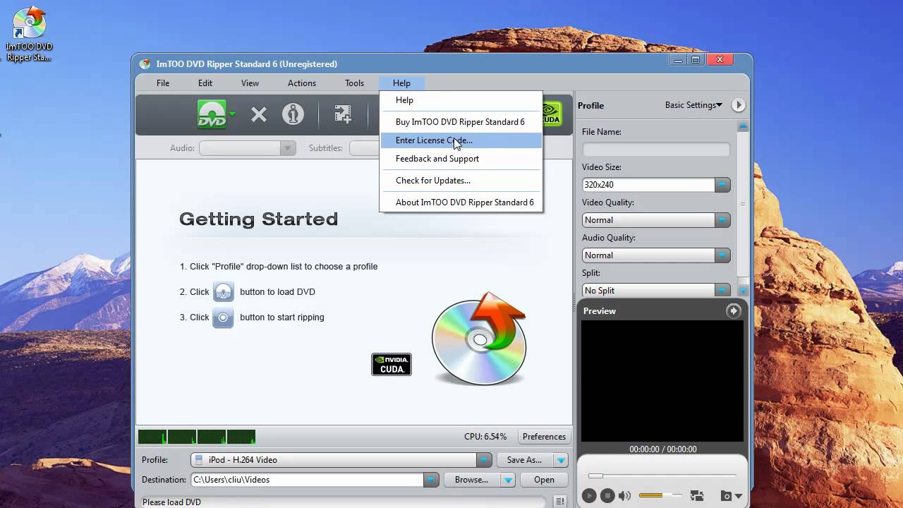Click the NVIDIA CUDA toolbar icon
The height and width of the screenshot is (508, 903).
tap(551, 114)
